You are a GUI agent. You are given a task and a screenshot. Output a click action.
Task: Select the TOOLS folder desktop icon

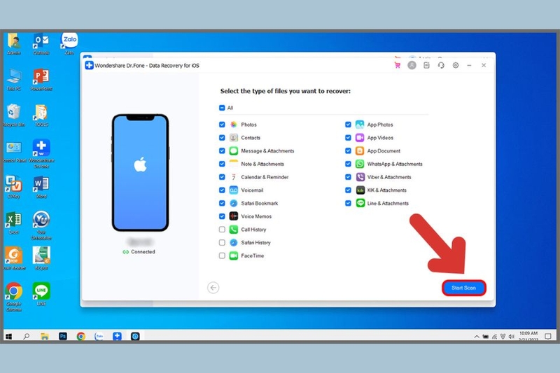pos(41,115)
